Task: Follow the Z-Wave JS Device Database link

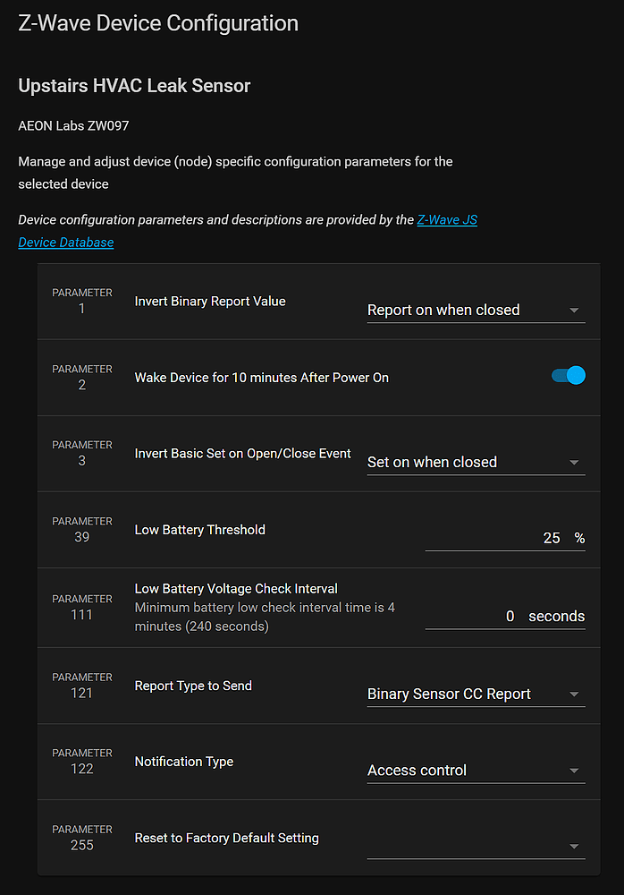Action: click(x=65, y=242)
